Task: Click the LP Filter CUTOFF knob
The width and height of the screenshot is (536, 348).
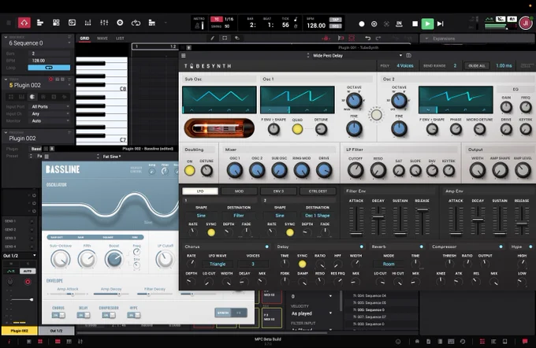Action: point(355,170)
